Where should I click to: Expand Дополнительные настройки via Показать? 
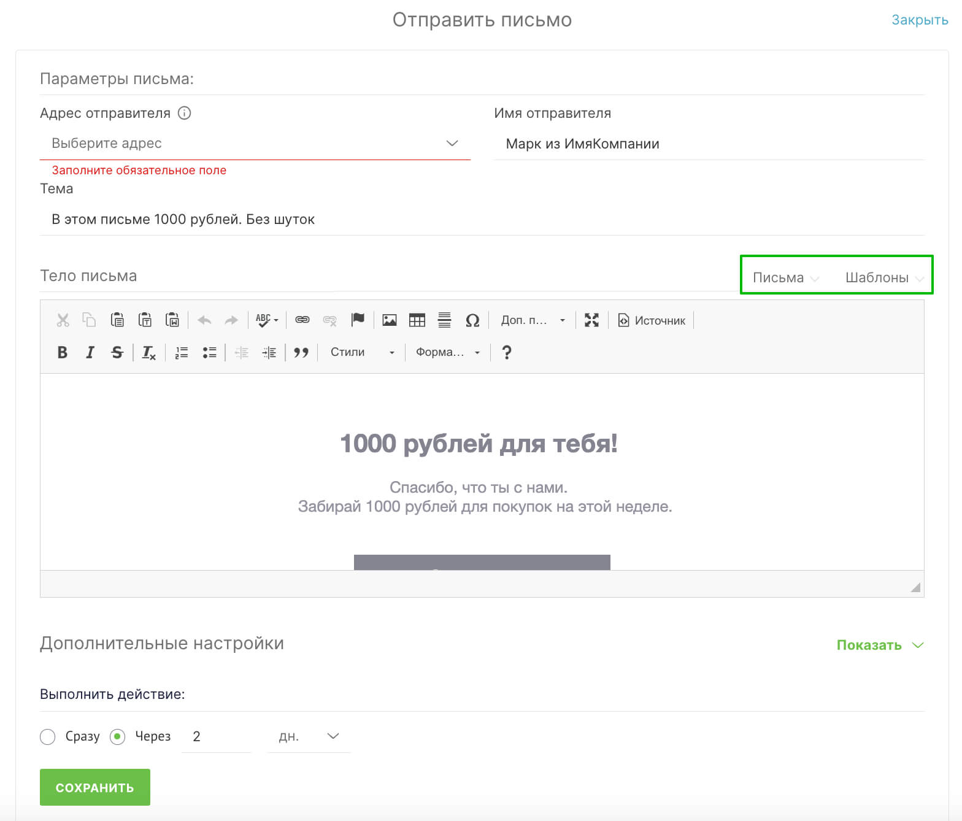pos(880,645)
